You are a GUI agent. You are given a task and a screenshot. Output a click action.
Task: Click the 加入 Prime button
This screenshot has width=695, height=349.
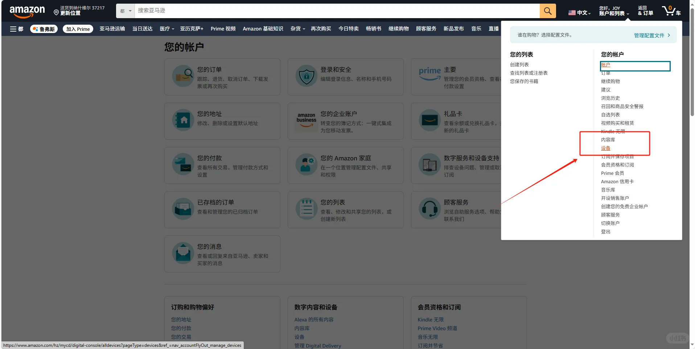(78, 29)
